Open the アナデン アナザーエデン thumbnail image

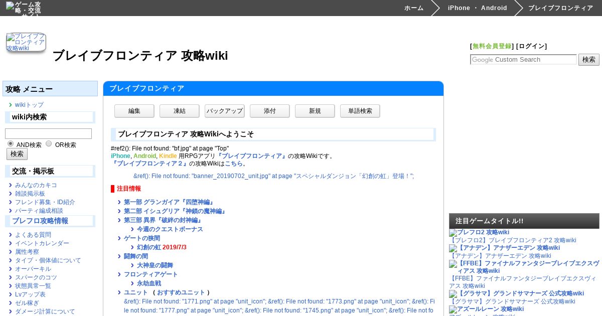(504, 248)
